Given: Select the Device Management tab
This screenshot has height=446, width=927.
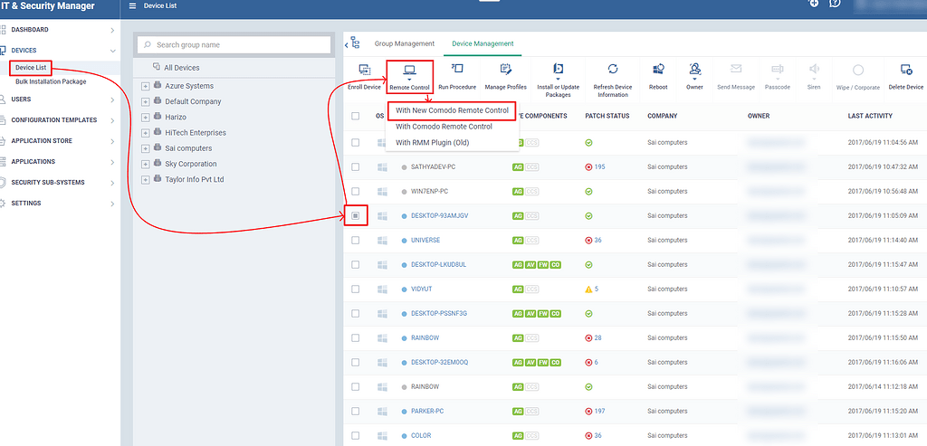Looking at the screenshot, I should click(483, 43).
